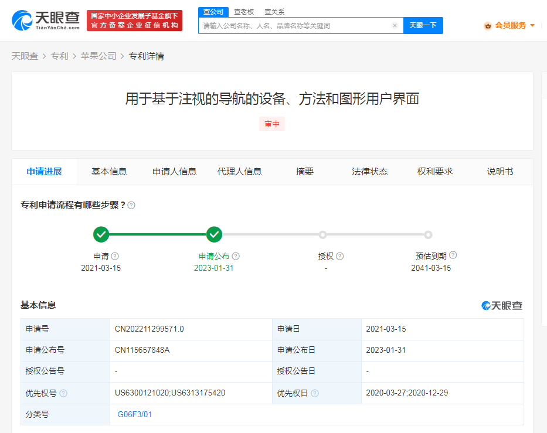The height and width of the screenshot is (433, 547).
Task: Open the 基本信息 tab
Action: [x=109, y=172]
